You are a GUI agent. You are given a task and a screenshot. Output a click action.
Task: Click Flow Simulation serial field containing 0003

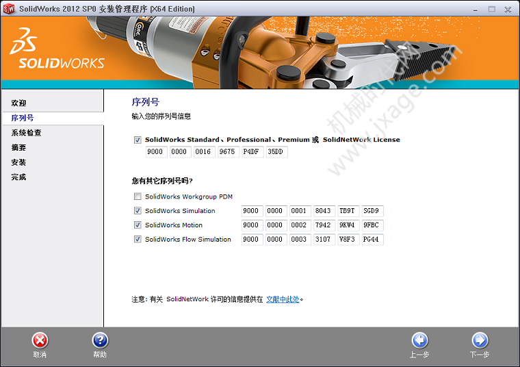coord(300,239)
